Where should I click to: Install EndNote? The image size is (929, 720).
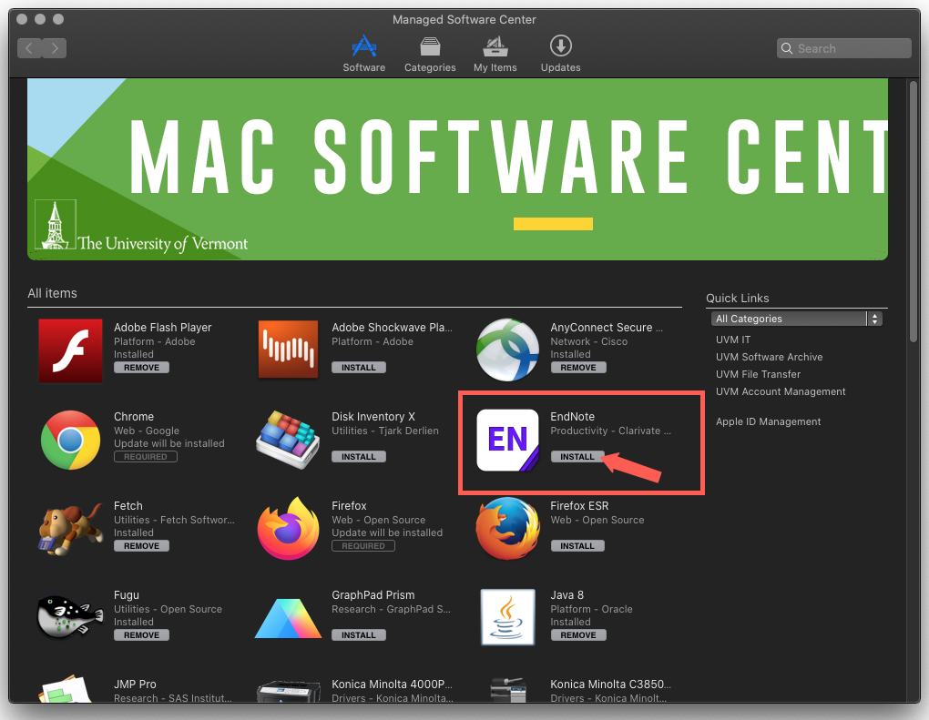coord(577,456)
